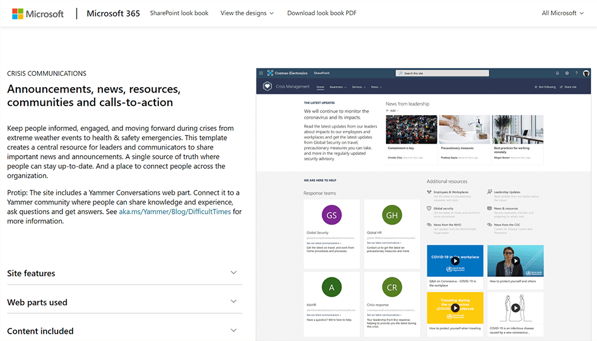Play the COVID-19 in the workplace video
597x341 pixels.
click(x=455, y=260)
